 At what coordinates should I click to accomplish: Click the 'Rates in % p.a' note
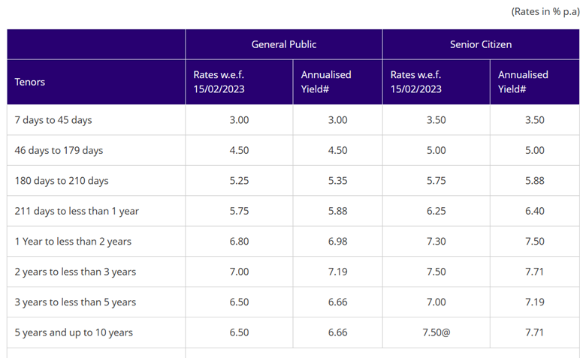tap(545, 11)
